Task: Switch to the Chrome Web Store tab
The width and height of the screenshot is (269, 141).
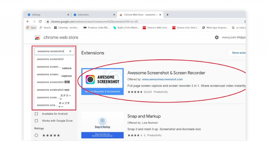Action: [140, 15]
